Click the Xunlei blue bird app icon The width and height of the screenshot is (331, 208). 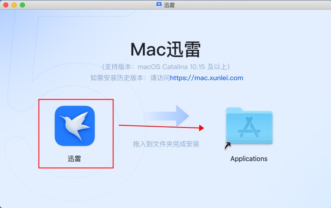(x=75, y=126)
